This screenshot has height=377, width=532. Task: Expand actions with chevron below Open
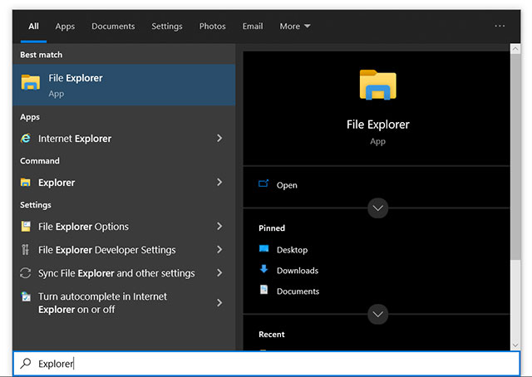pyautogui.click(x=378, y=208)
